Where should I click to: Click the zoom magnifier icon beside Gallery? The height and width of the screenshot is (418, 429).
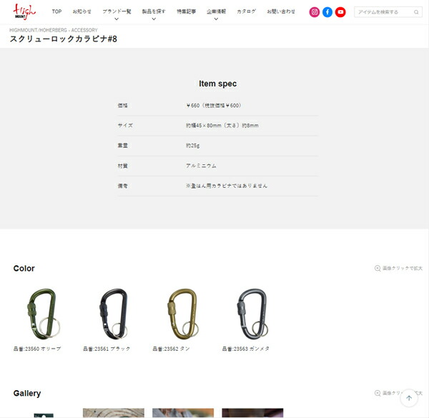378,393
